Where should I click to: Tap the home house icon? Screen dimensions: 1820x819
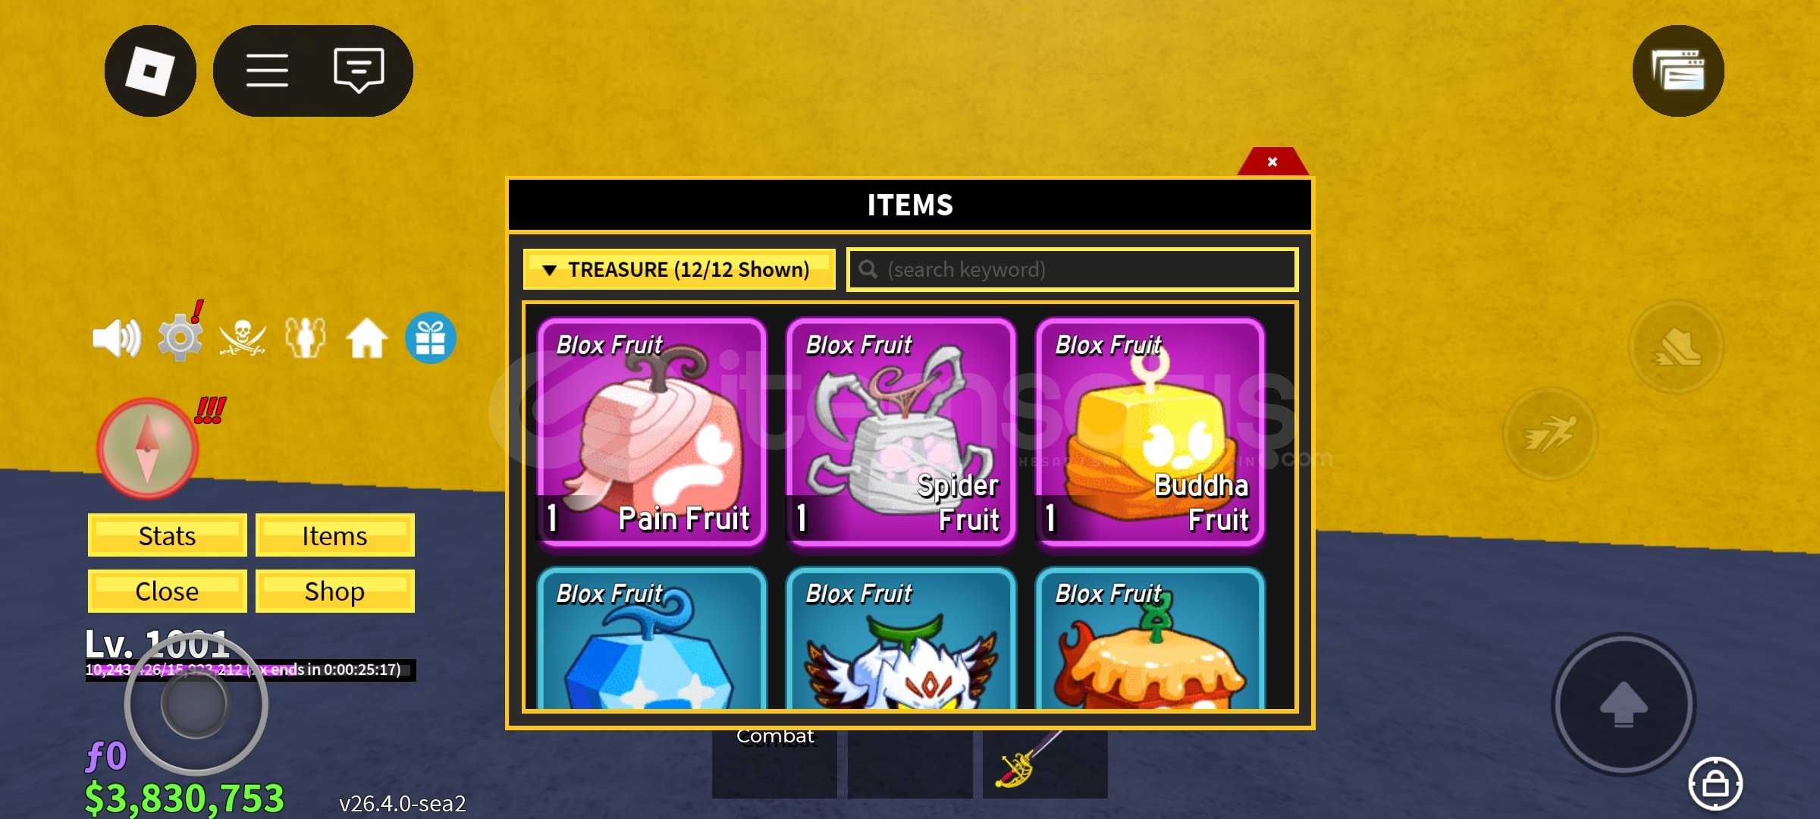[367, 337]
